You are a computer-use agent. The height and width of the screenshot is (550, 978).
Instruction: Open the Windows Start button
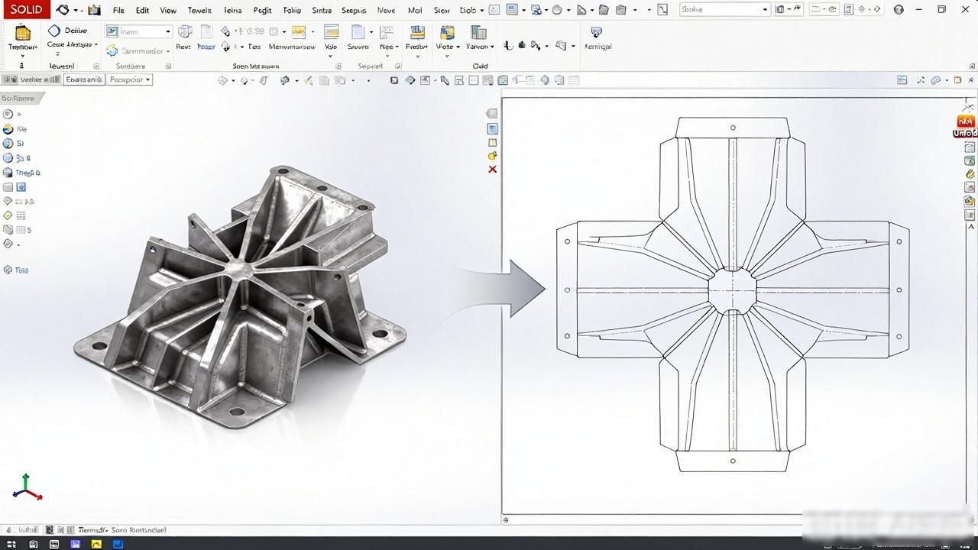click(11, 544)
